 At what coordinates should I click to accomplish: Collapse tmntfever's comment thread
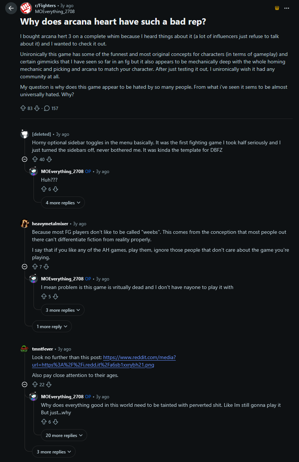pyautogui.click(x=25, y=384)
